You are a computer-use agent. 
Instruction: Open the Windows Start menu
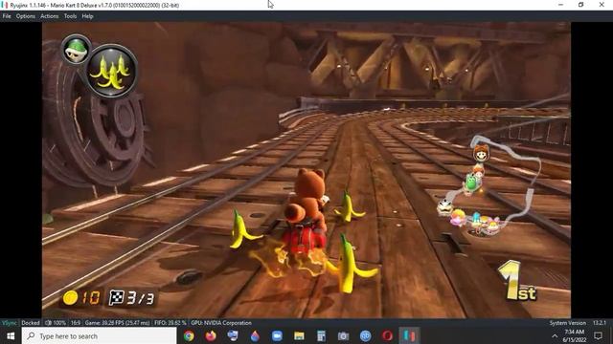point(11,335)
